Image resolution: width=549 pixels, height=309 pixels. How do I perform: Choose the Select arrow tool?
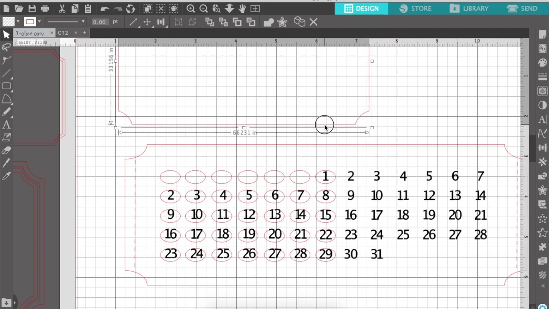(6, 35)
